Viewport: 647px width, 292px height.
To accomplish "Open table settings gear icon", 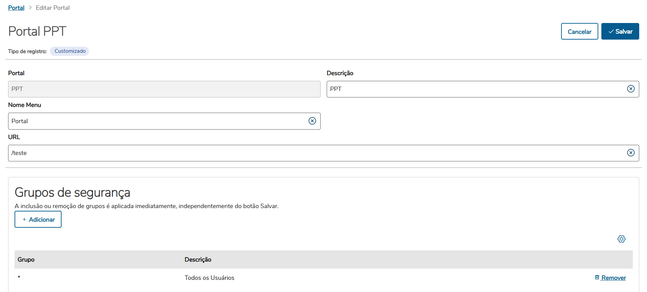I will pos(621,239).
